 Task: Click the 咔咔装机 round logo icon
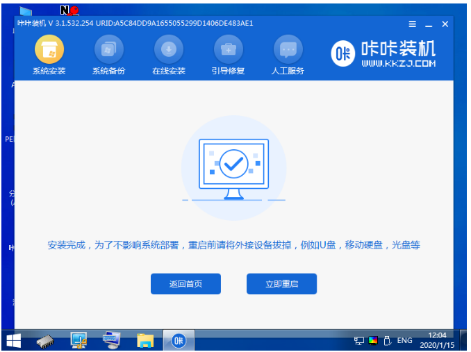[342, 53]
